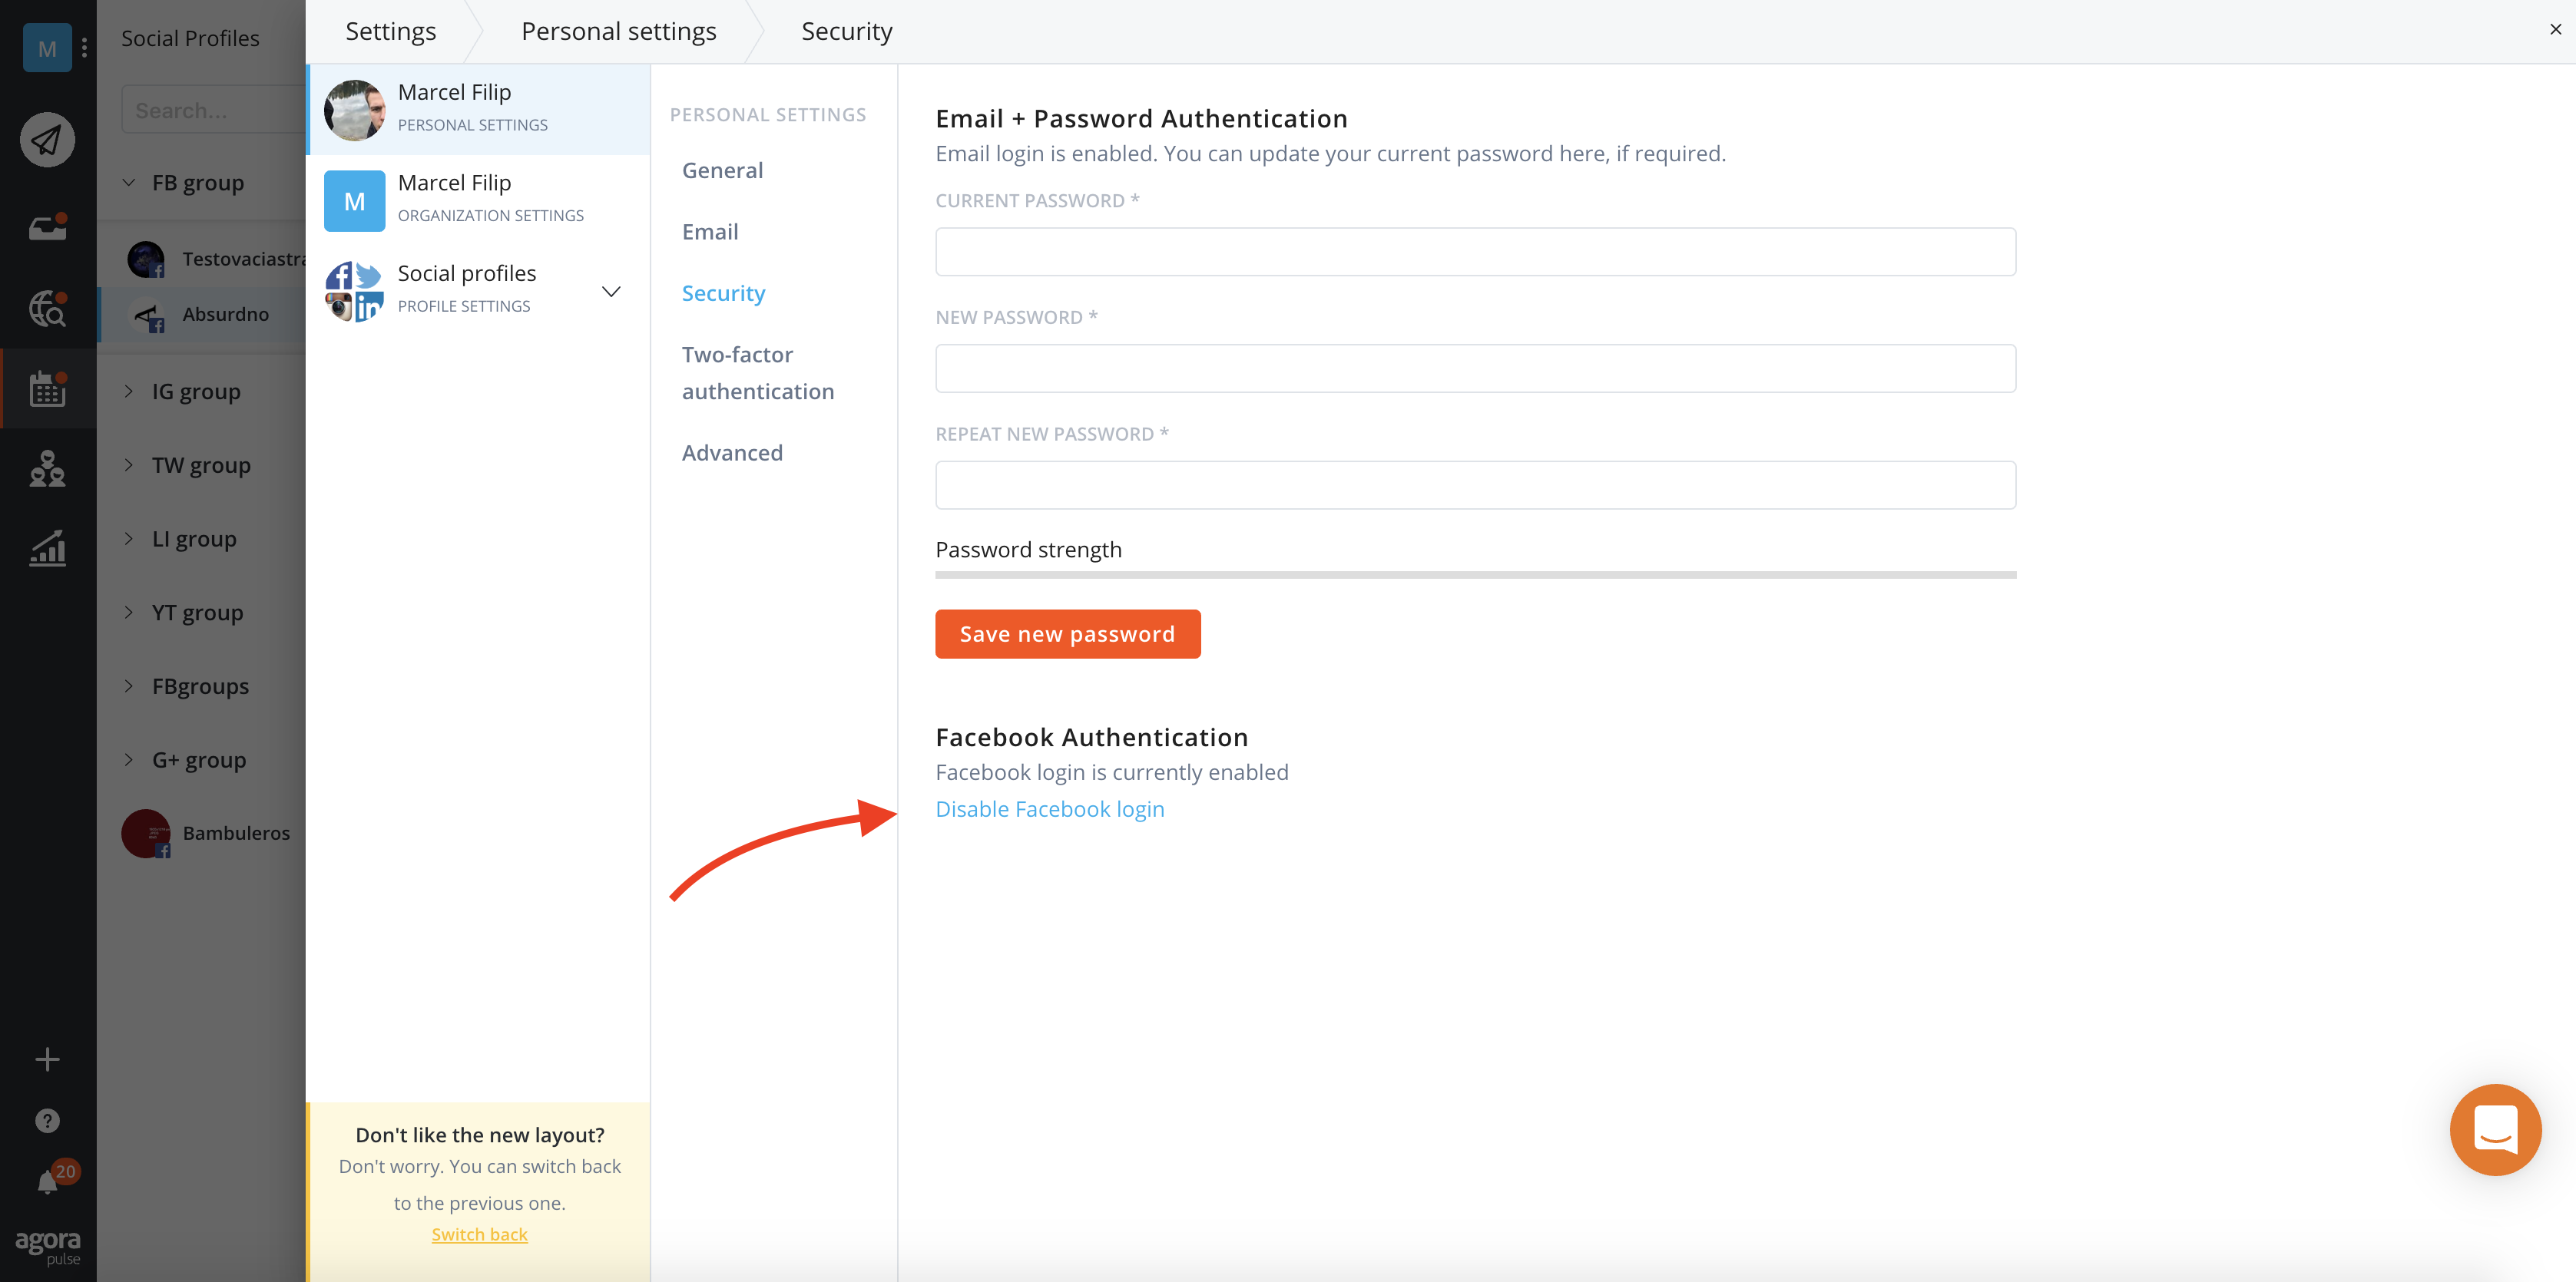
Task: Focus the Current Password field
Action: 1475,252
